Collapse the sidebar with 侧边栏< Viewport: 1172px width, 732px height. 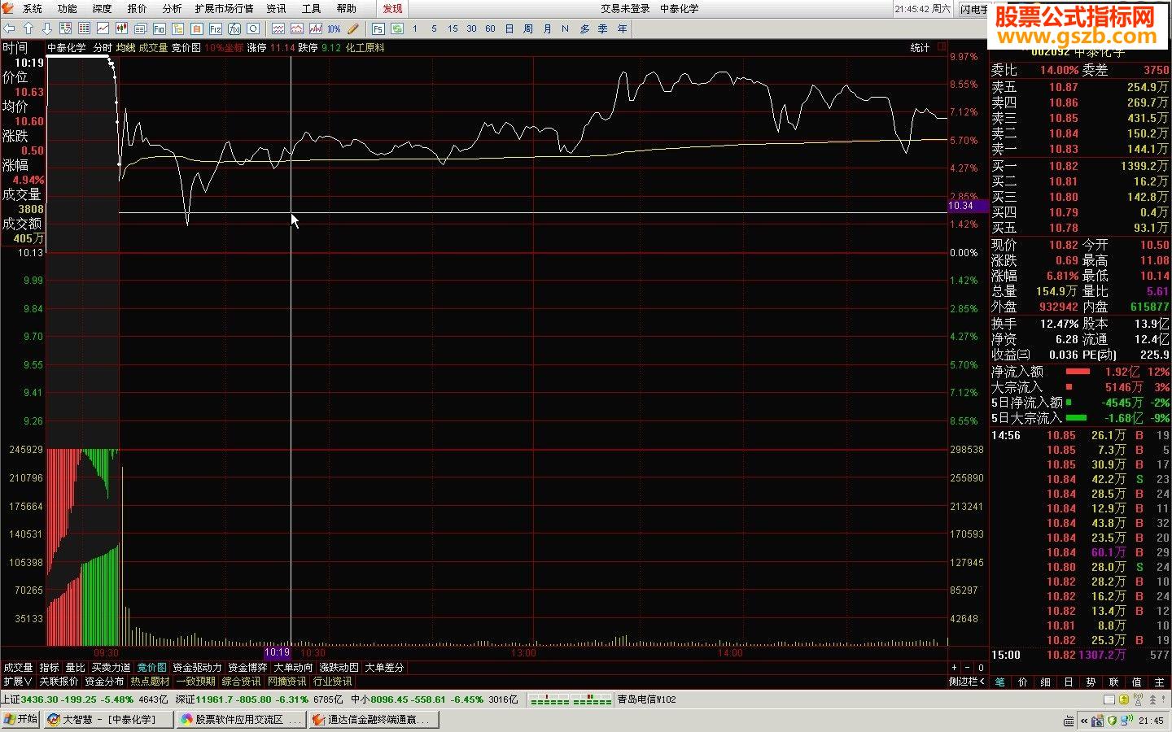pos(968,682)
